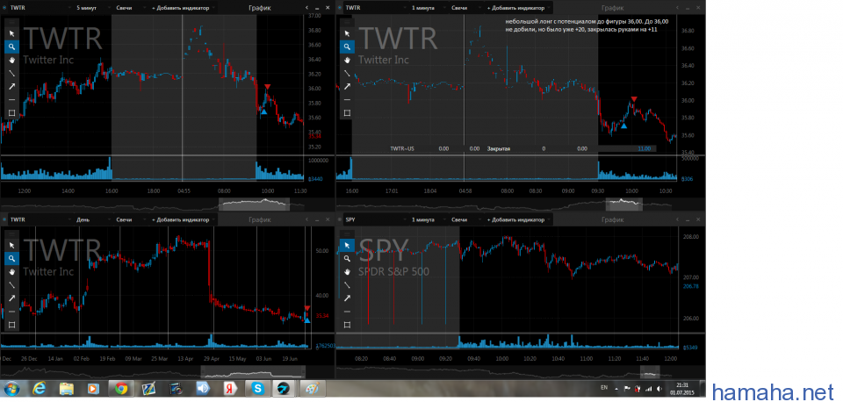Select the pointer tool in TWTR 5-minute chart
The image size is (843, 402).
tap(11, 32)
